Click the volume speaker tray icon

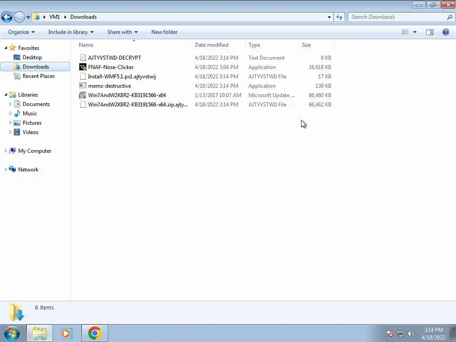tap(411, 334)
